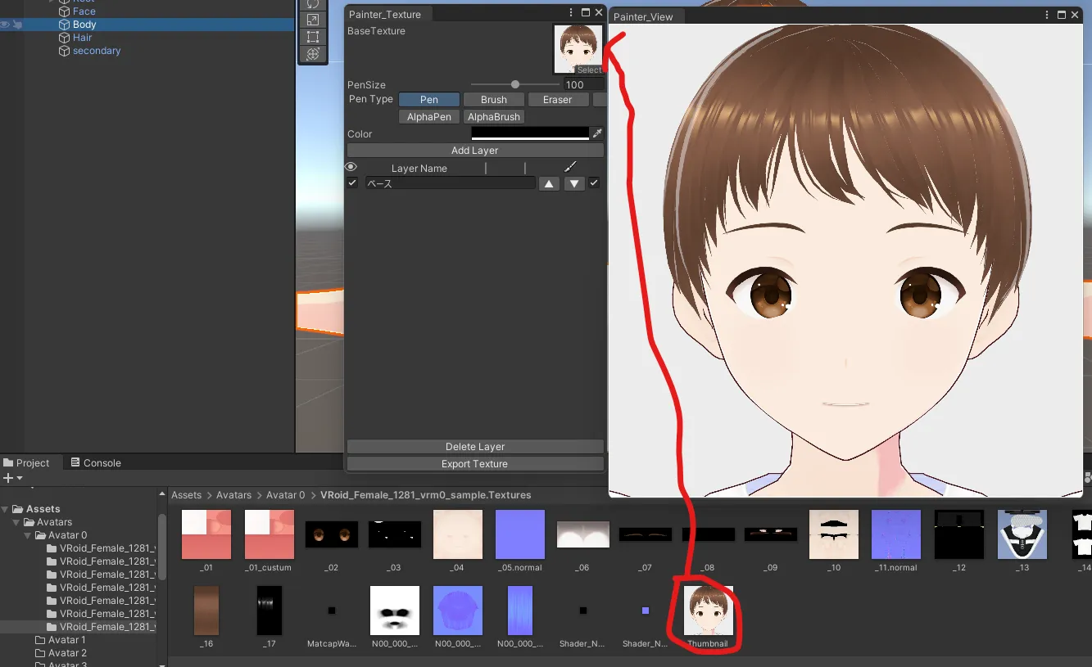Screen dimensions: 1092x667
Task: Open Painter_Texture window options menu
Action: pos(572,13)
